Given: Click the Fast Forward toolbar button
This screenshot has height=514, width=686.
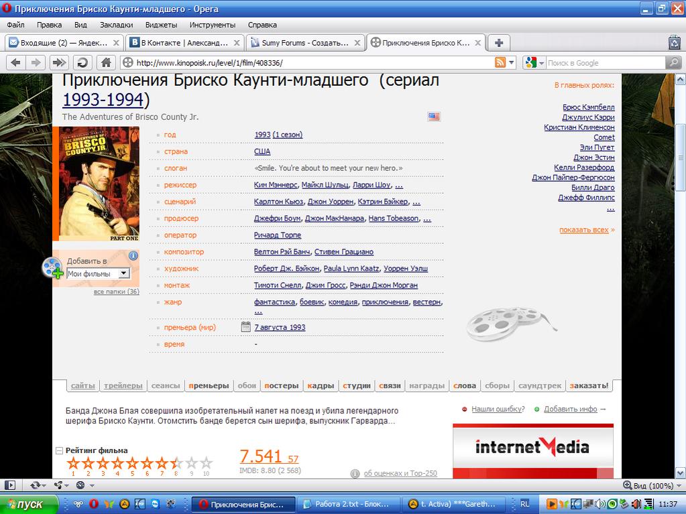Looking at the screenshot, I should [x=59, y=62].
